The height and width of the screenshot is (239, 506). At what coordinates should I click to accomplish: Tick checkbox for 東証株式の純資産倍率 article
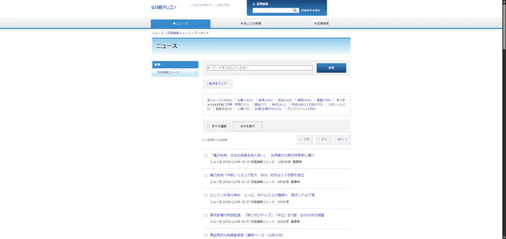(206, 236)
